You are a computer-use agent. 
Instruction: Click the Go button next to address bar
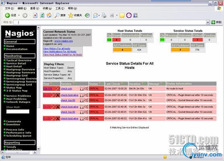[216, 22]
